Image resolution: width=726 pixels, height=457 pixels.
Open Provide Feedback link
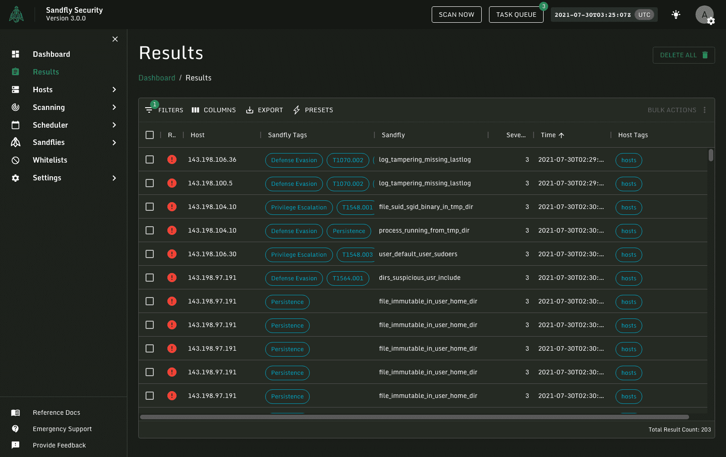pyautogui.click(x=59, y=445)
